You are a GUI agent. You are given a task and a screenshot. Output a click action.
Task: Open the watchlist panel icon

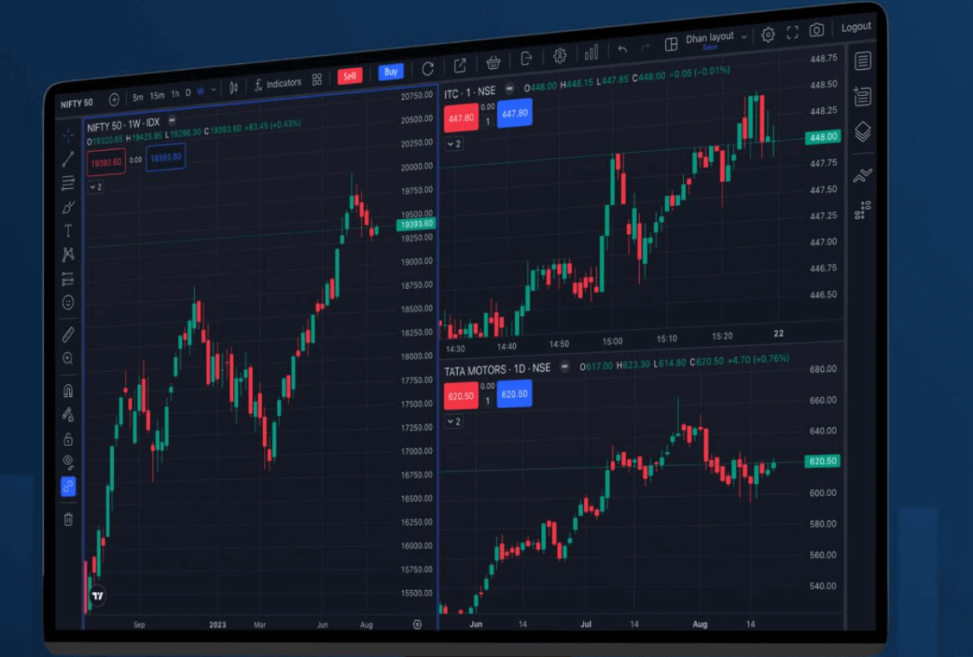pos(863,61)
